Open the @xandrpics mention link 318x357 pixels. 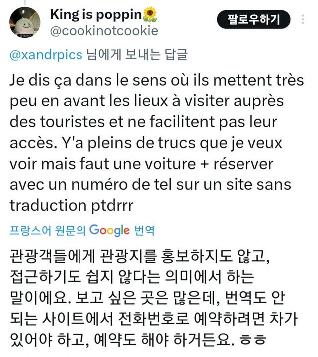coord(46,55)
